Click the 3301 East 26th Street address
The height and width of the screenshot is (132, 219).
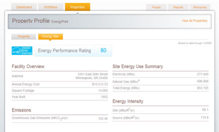[x=92, y=76]
